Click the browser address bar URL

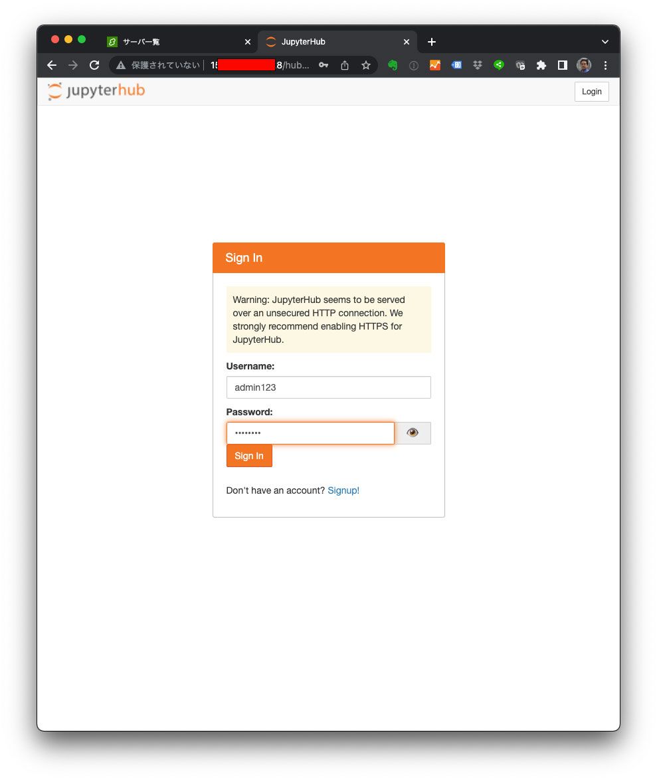point(260,65)
